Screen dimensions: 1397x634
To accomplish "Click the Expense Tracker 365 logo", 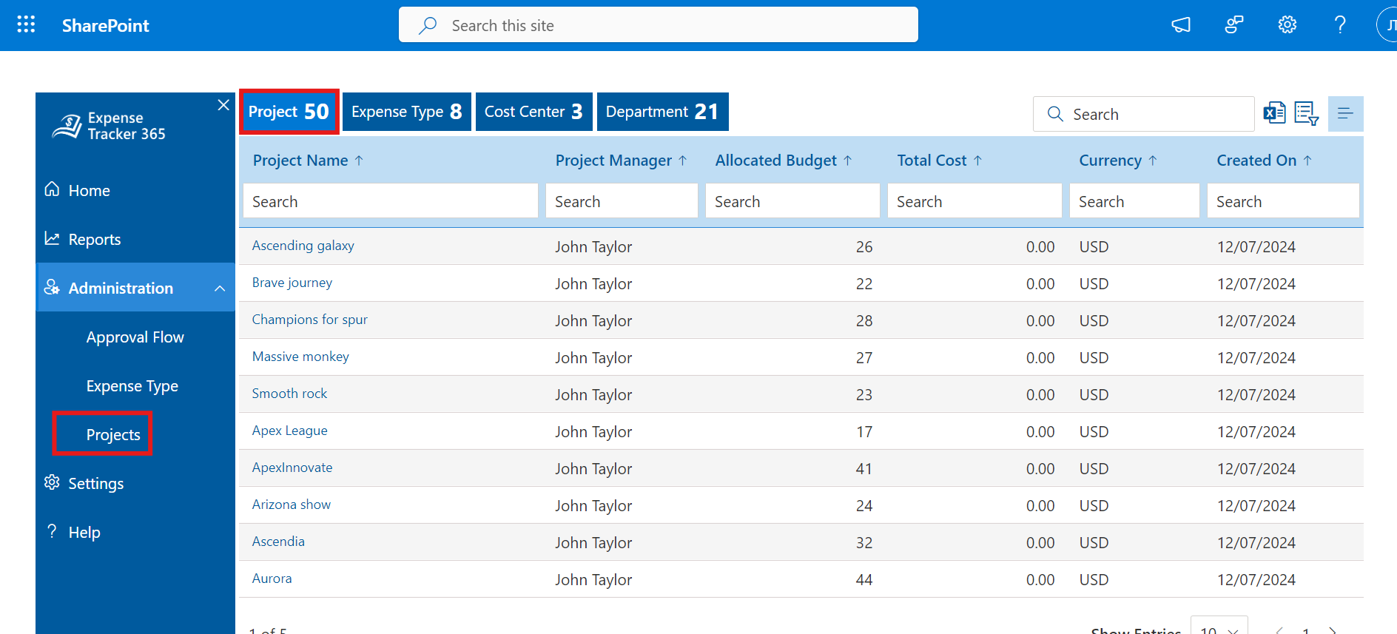I will (108, 126).
